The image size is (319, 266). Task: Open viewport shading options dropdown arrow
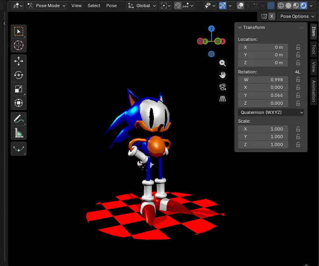pyautogui.click(x=311, y=6)
